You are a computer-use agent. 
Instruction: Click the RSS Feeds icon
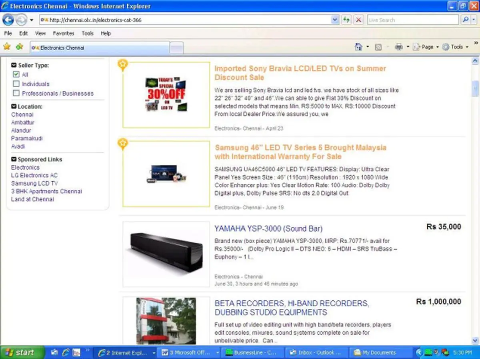(x=378, y=47)
